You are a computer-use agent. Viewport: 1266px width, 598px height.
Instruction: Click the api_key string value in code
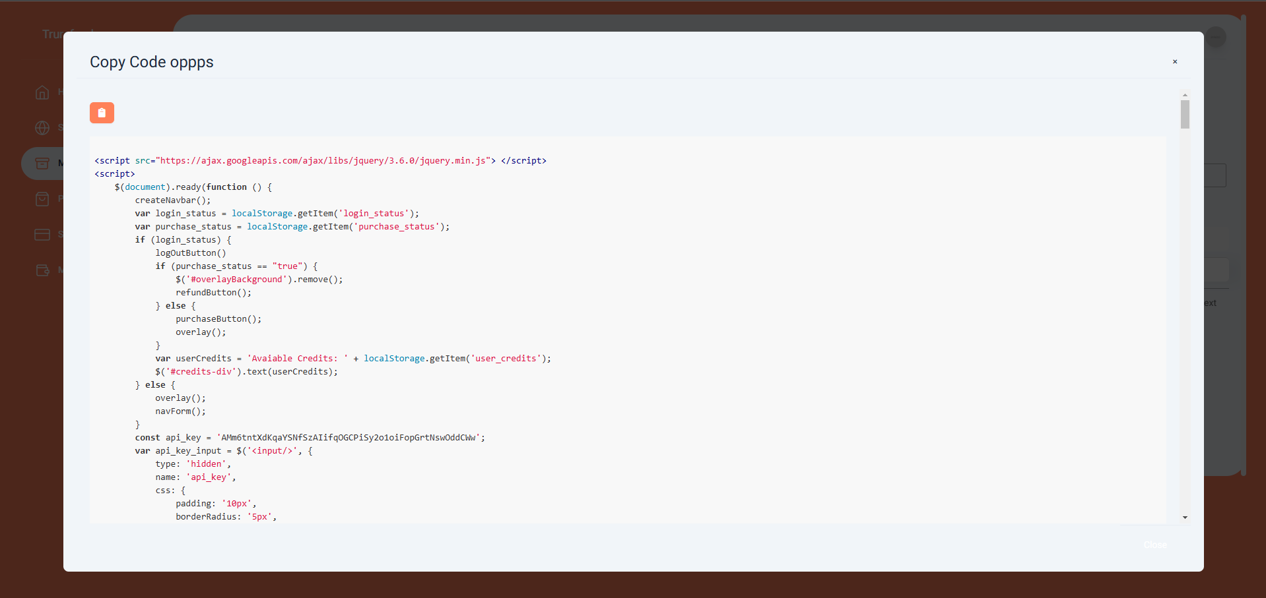point(350,437)
